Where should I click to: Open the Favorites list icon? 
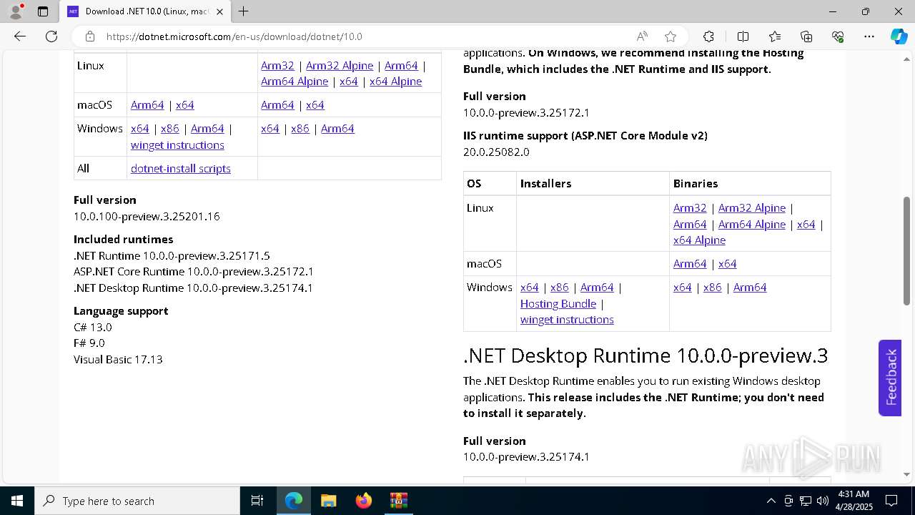775,36
